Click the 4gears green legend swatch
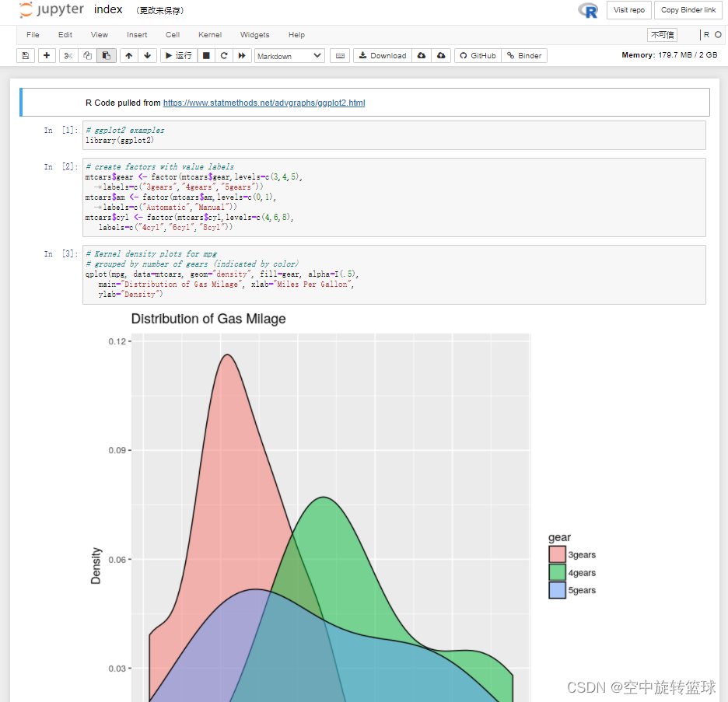The height and width of the screenshot is (702, 728). click(557, 572)
